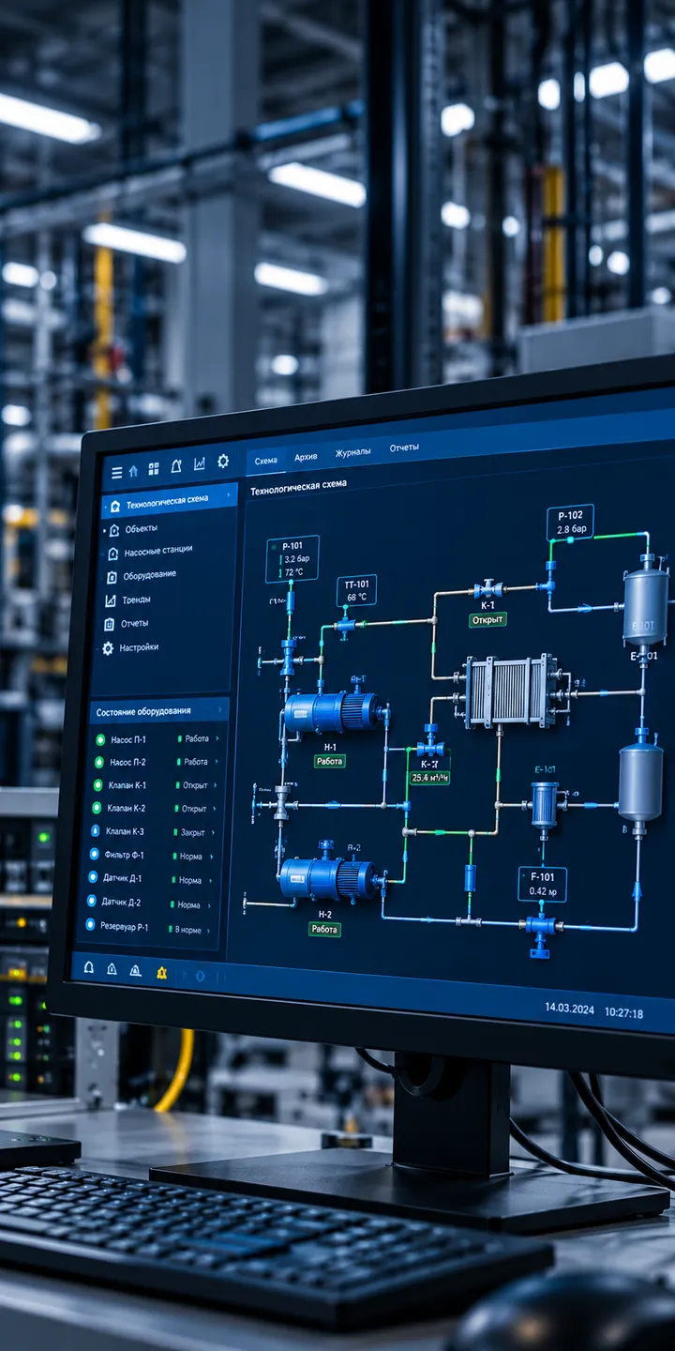Switch to the Журналы tab
675x1351 pixels.
[353, 451]
